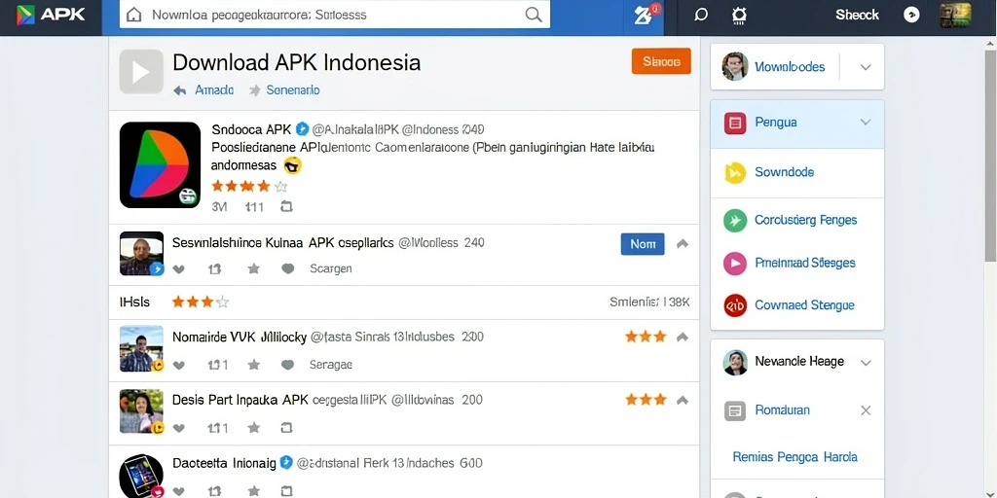Retweet the Nomairde VVK post
Image resolution: width=997 pixels, height=498 pixels.
218,366
